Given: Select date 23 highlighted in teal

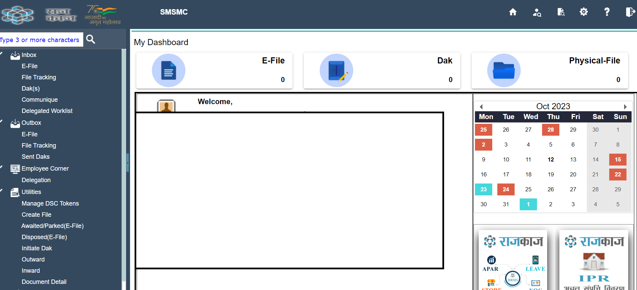Looking at the screenshot, I should point(483,189).
